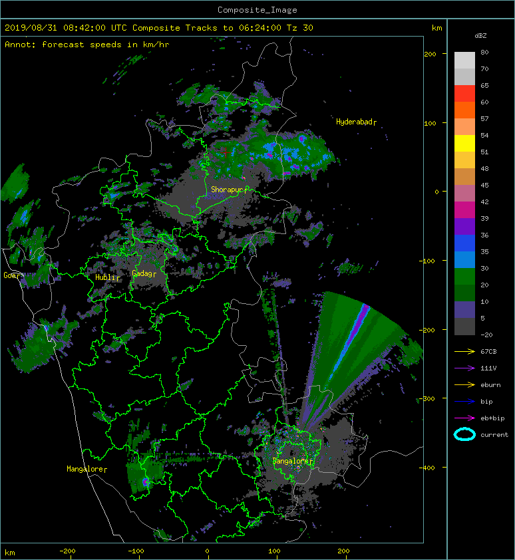
Task: Click the Annot: forecast speeds annotation text
Action: pos(87,45)
